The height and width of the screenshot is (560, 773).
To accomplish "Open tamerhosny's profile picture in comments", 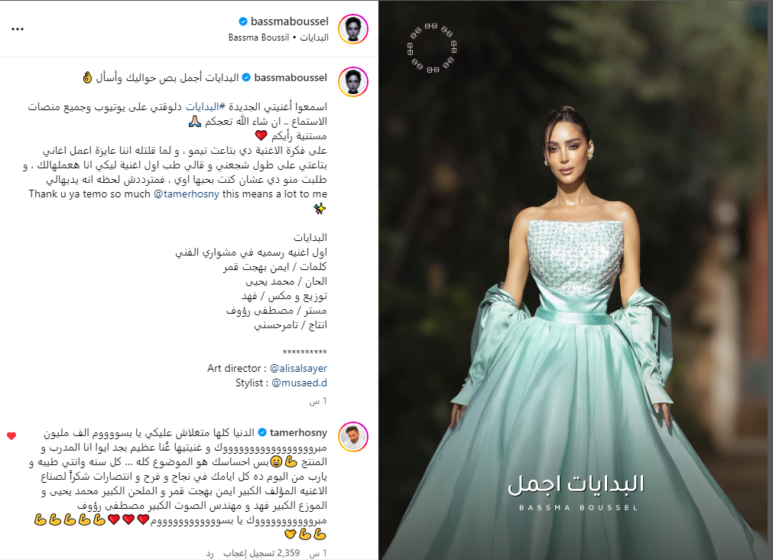I will pos(353,437).
